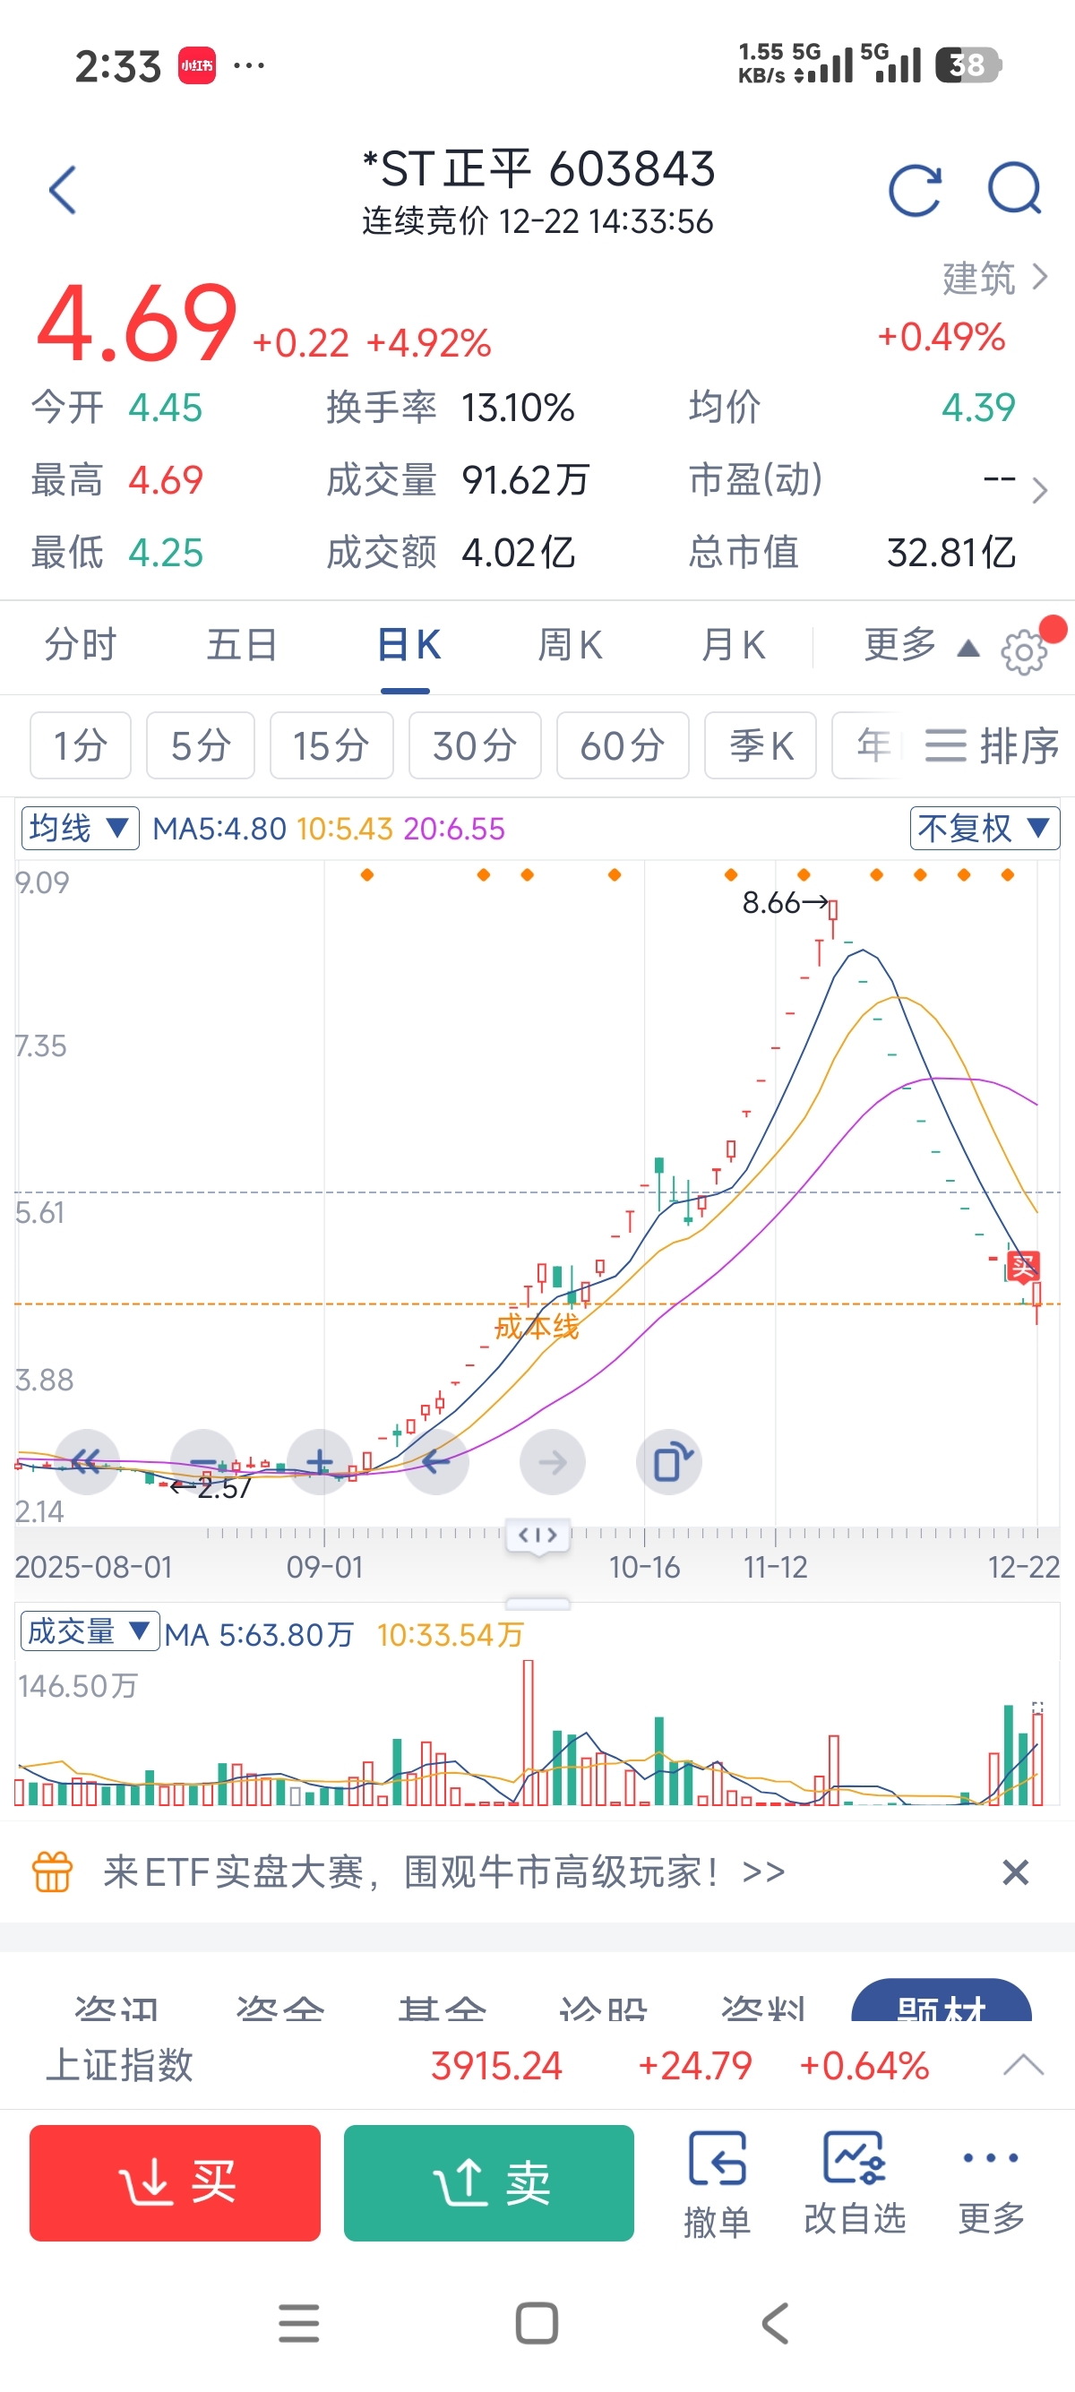The width and height of the screenshot is (1075, 2392).
Task: Open the 不复权 adjustment dropdown
Action: point(985,829)
